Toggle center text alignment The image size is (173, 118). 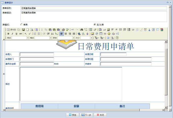[x=66, y=34]
